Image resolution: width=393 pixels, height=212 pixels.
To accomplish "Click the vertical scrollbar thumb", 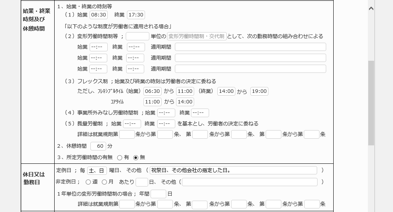I will 371,103.
